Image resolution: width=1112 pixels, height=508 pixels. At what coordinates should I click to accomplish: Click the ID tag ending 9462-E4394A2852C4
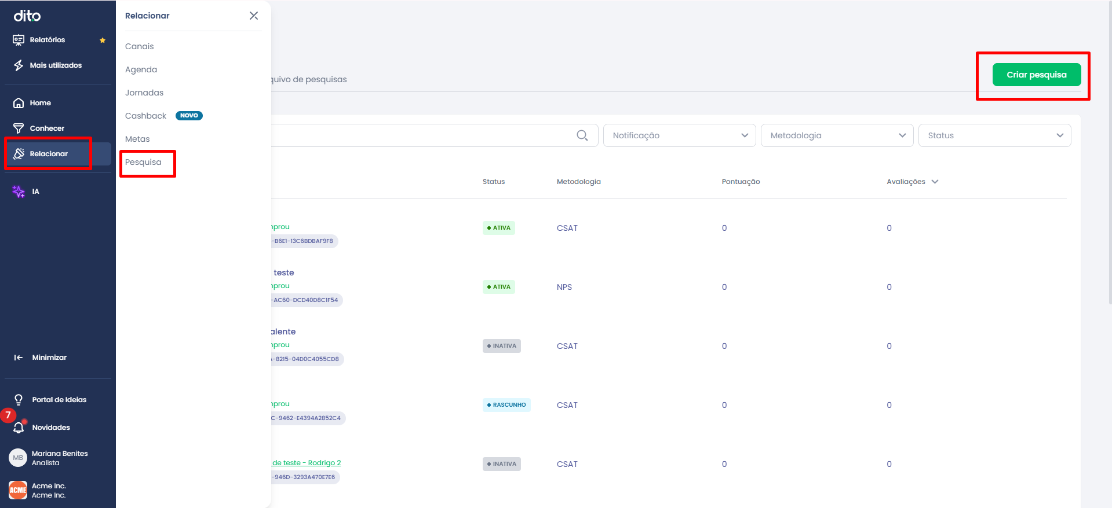tap(308, 418)
